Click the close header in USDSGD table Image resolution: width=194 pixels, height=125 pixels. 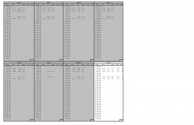pos(28,65)
